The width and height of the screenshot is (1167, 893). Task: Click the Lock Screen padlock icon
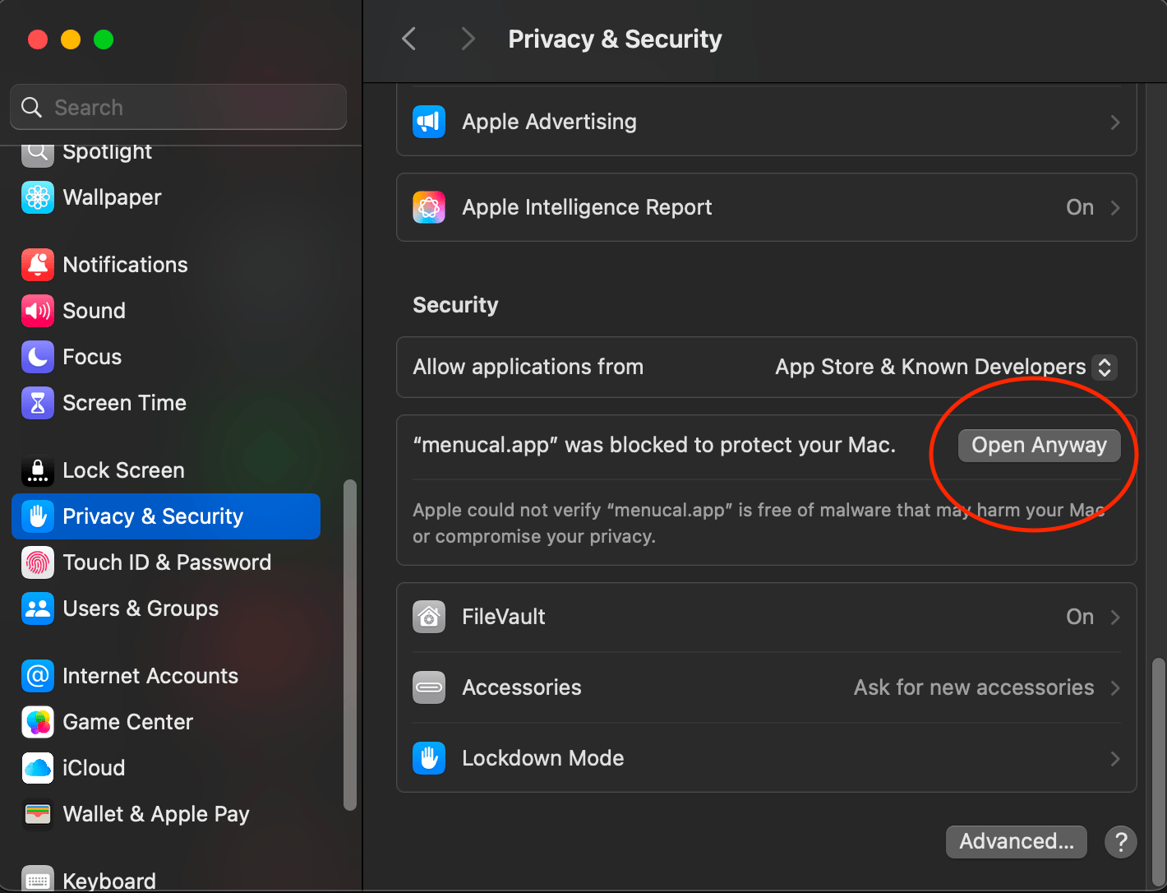point(38,470)
